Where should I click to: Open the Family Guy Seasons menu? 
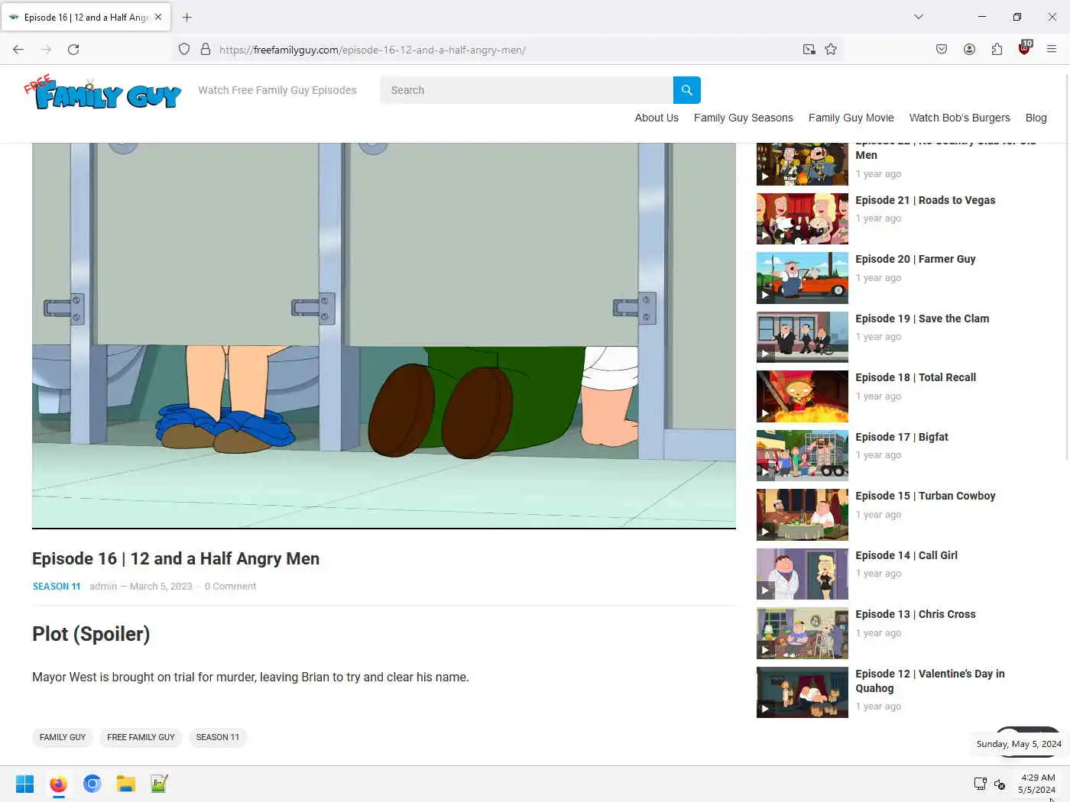pos(744,118)
